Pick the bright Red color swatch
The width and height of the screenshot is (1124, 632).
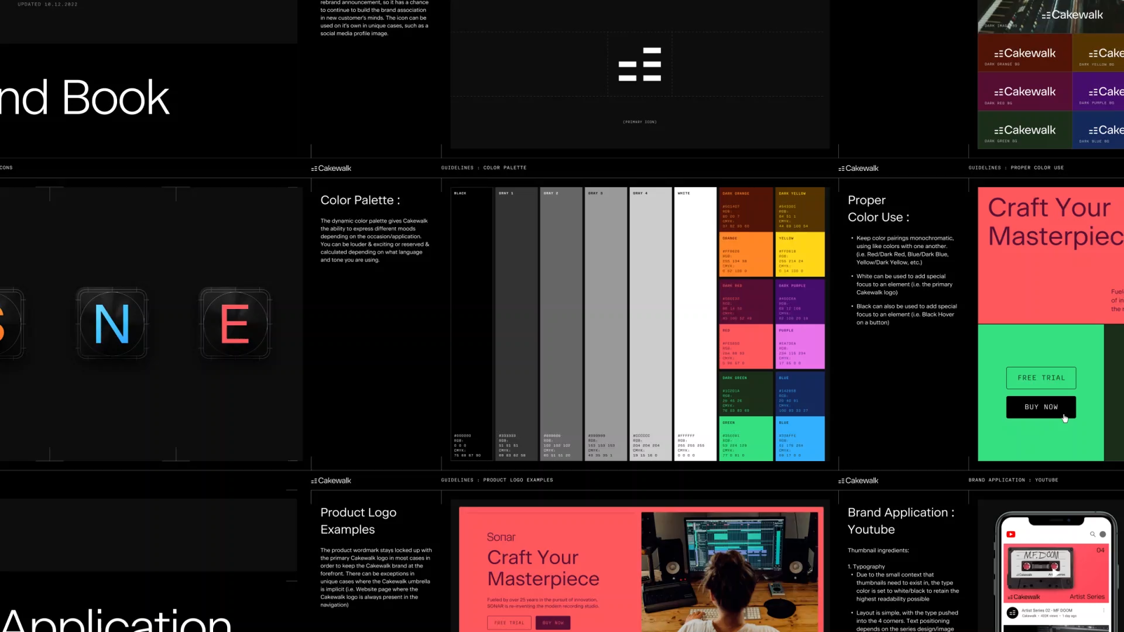click(x=746, y=347)
